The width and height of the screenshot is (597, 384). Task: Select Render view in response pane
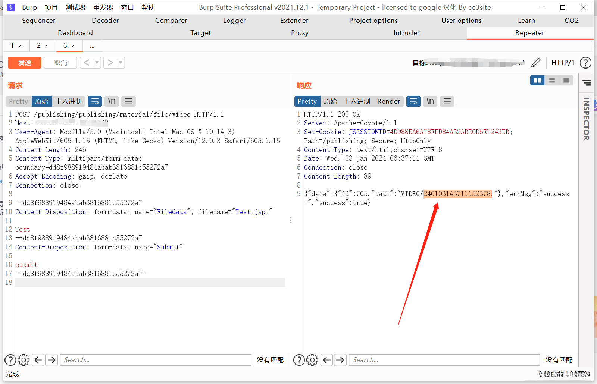388,101
